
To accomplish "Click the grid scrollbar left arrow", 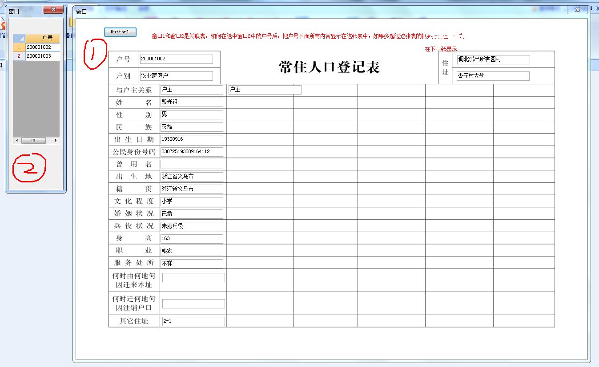I will tap(16, 140).
